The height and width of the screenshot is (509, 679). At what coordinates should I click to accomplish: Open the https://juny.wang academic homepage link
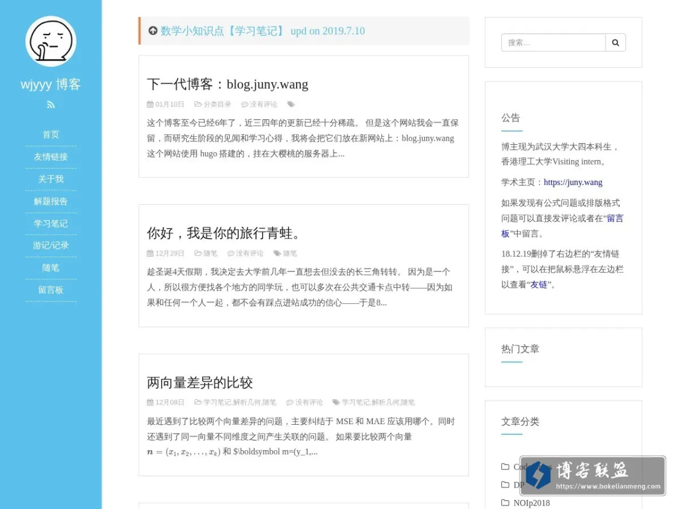click(573, 182)
